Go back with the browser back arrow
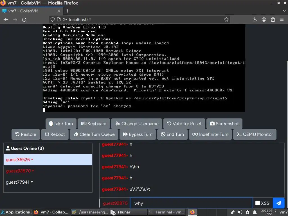Screen dimensions: 288x216 pos(6,20)
